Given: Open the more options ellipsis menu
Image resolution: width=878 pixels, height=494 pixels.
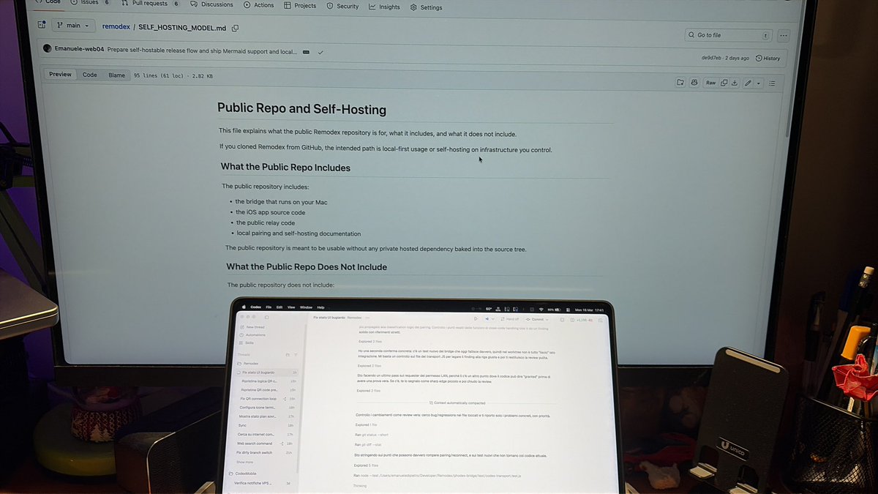Looking at the screenshot, I should coord(784,35).
